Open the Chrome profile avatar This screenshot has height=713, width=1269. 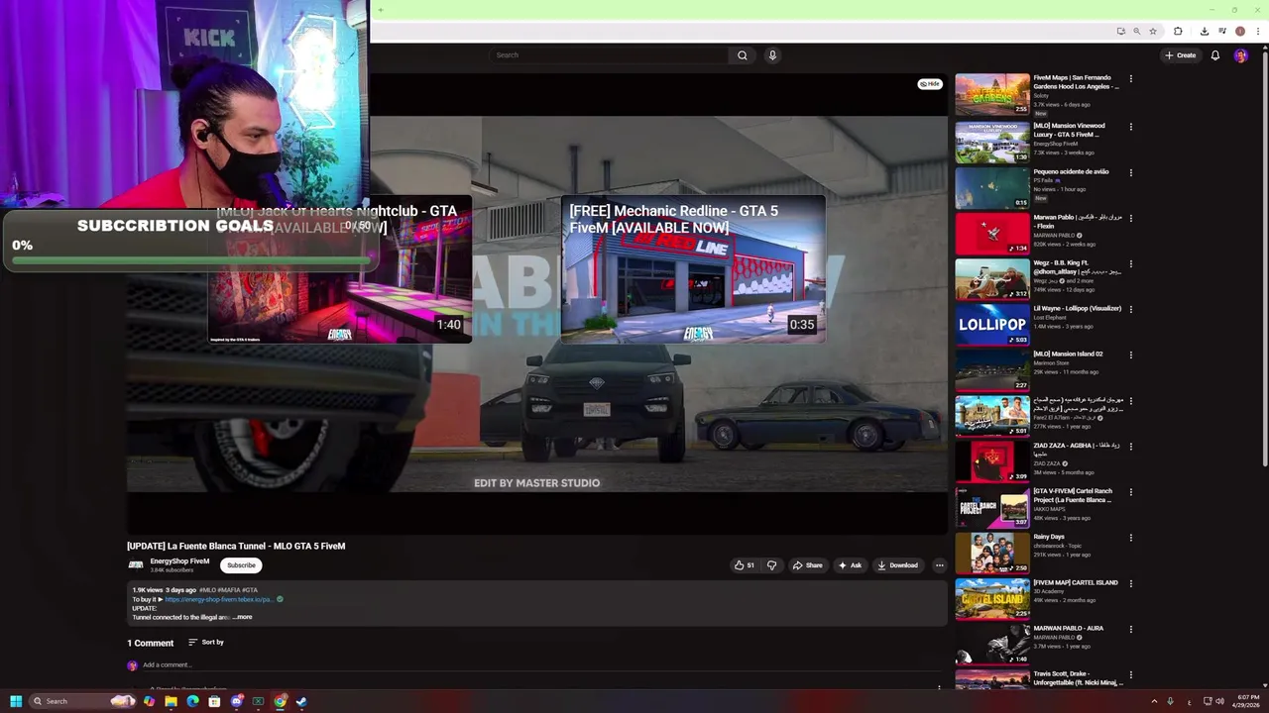coord(1239,32)
